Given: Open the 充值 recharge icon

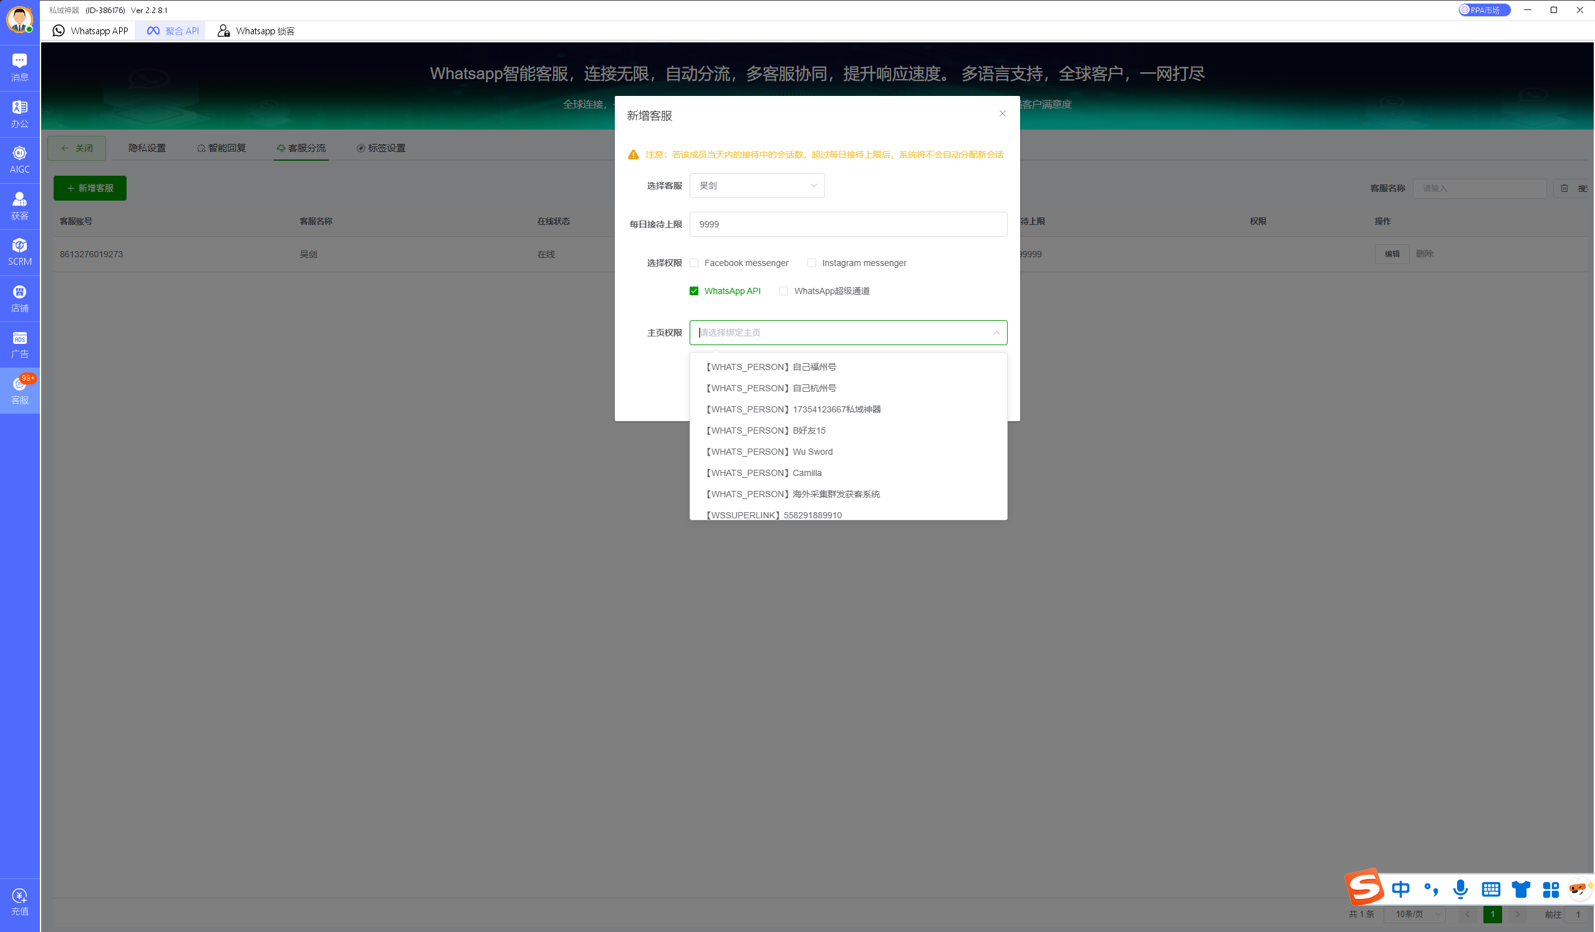Looking at the screenshot, I should pyautogui.click(x=19, y=901).
